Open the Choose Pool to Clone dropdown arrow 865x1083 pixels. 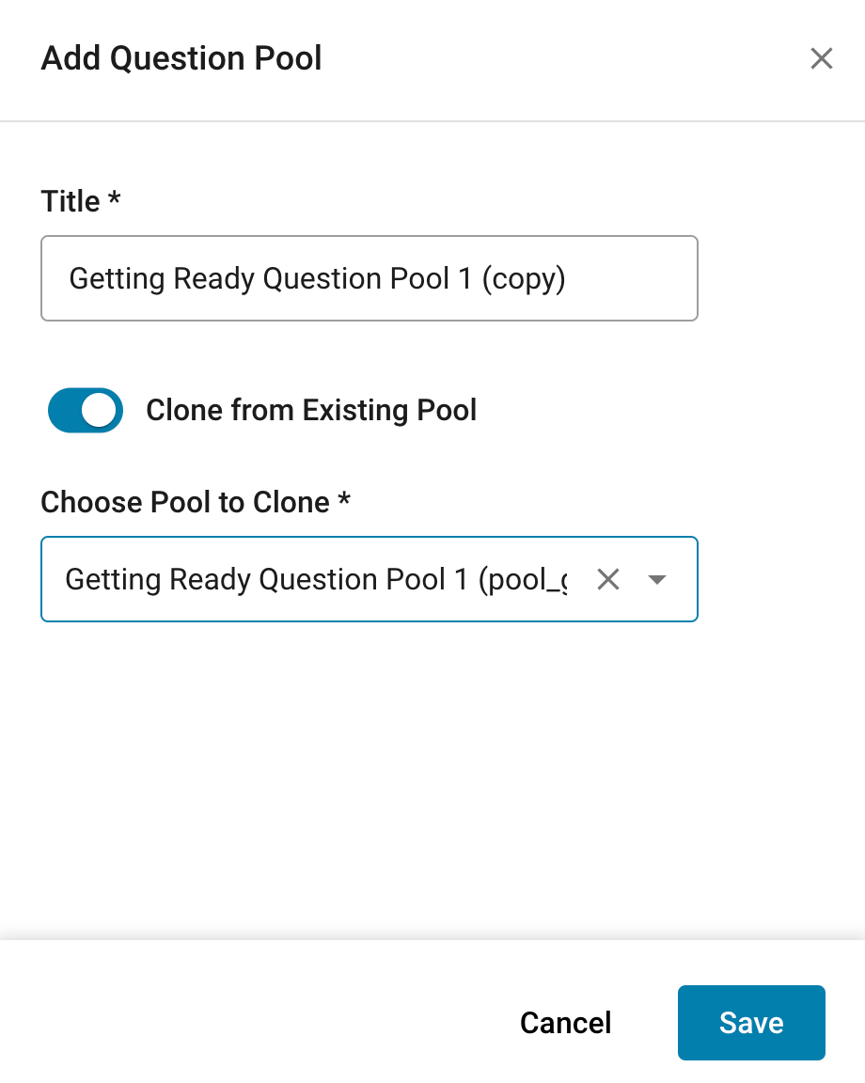tap(657, 580)
